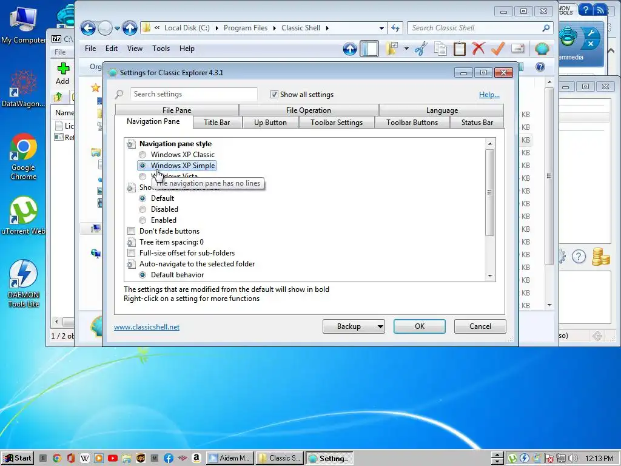The height and width of the screenshot is (466, 621).
Task: Click the Facebook taskbar icon
Action: [169, 459]
